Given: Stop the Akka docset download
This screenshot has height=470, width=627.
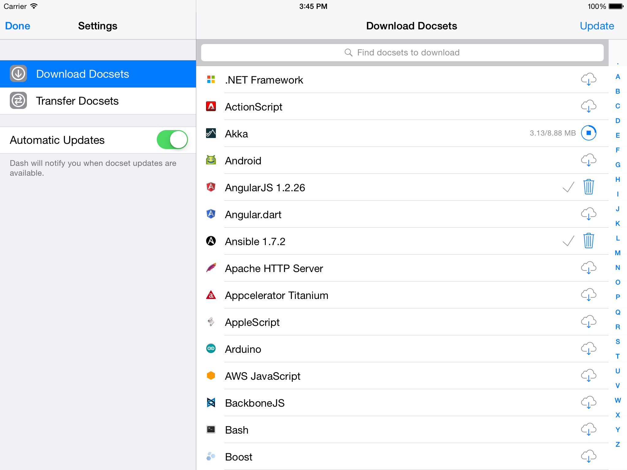Looking at the screenshot, I should click(588, 133).
